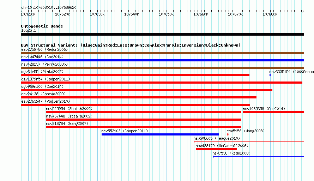Click the DGV Structural Variants track title

point(131,45)
